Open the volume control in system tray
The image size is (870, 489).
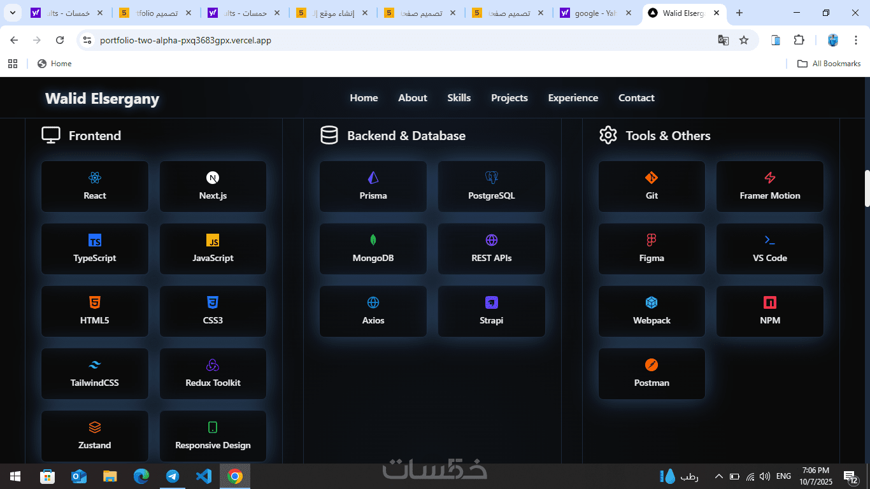(765, 476)
